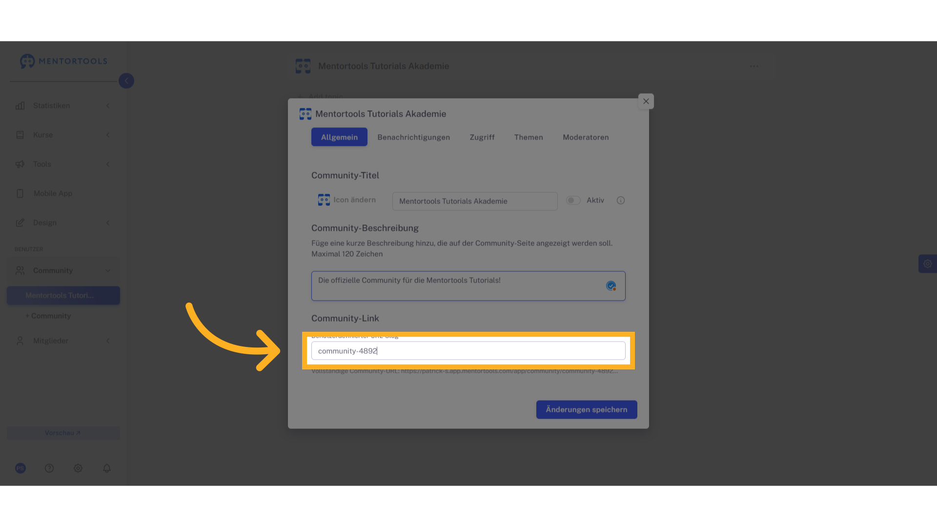Open the notifications bell
This screenshot has height=527, width=937.
point(107,468)
